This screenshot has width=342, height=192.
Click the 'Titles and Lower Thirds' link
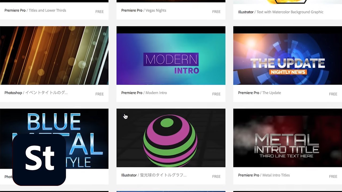click(47, 10)
